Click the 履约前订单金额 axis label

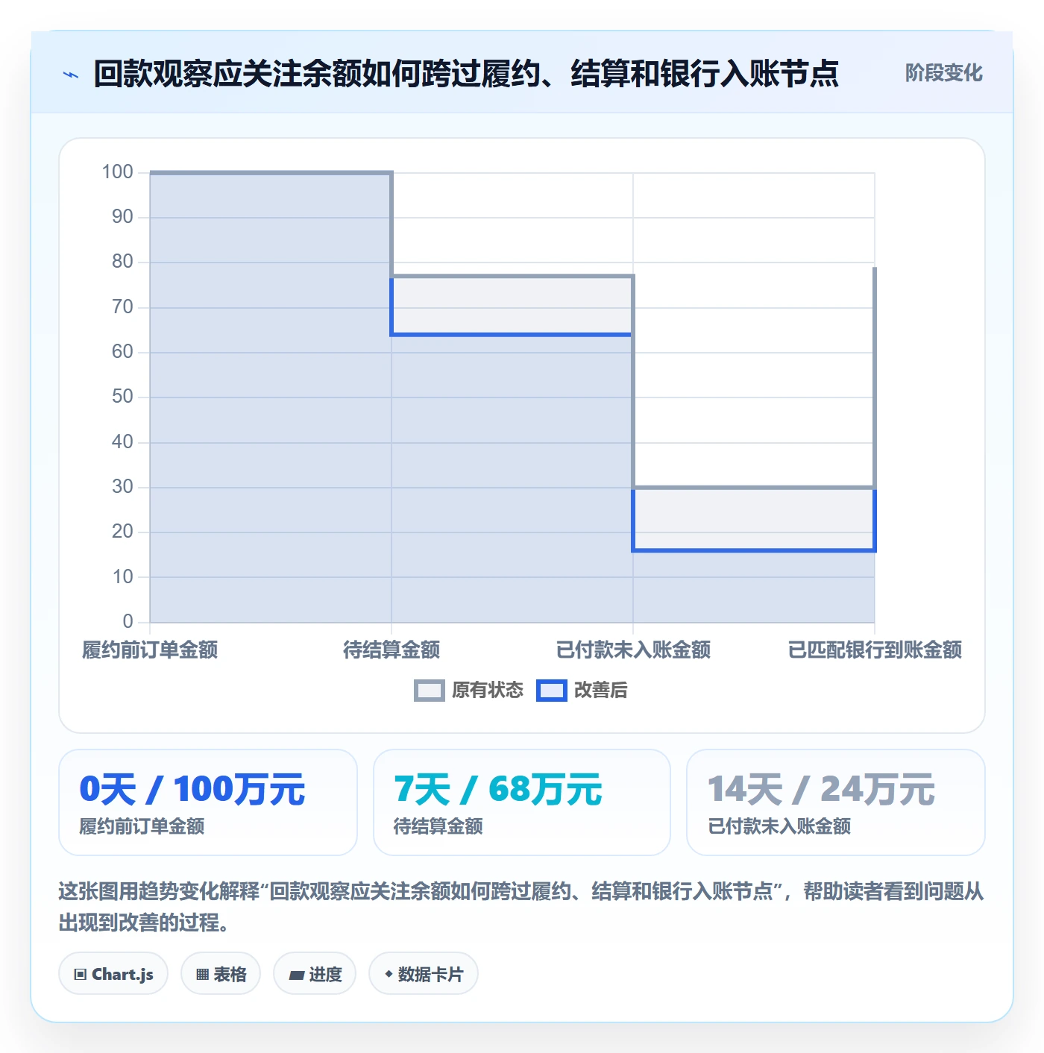click(x=150, y=650)
